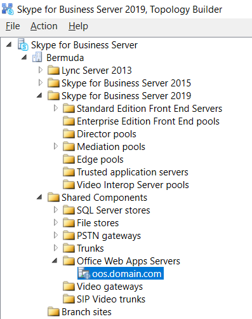The width and height of the screenshot is (252, 319).
Task: Click the Branch sites folder icon
Action: point(53,312)
